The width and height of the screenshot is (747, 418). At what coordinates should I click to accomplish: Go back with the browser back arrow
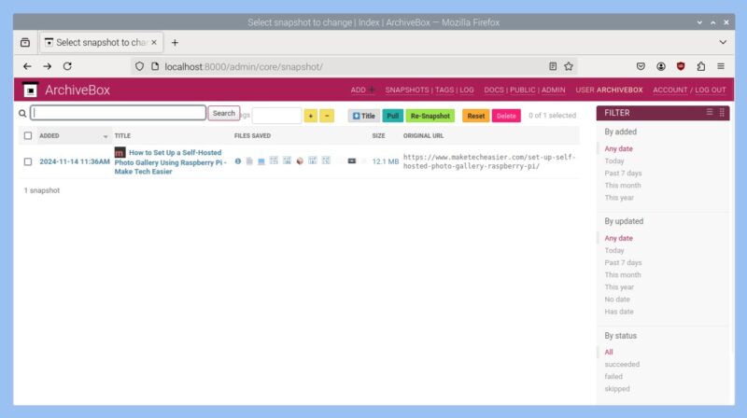27,66
